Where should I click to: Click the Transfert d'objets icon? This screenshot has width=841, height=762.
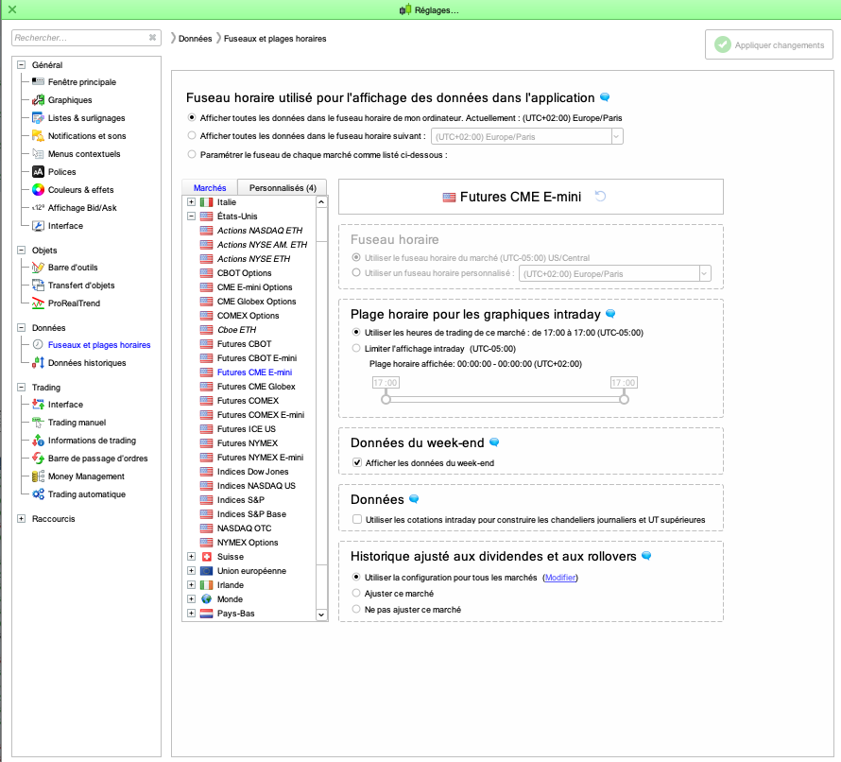click(38, 285)
